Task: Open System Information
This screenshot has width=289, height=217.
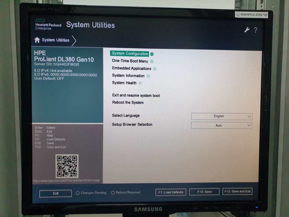Action: [128, 76]
